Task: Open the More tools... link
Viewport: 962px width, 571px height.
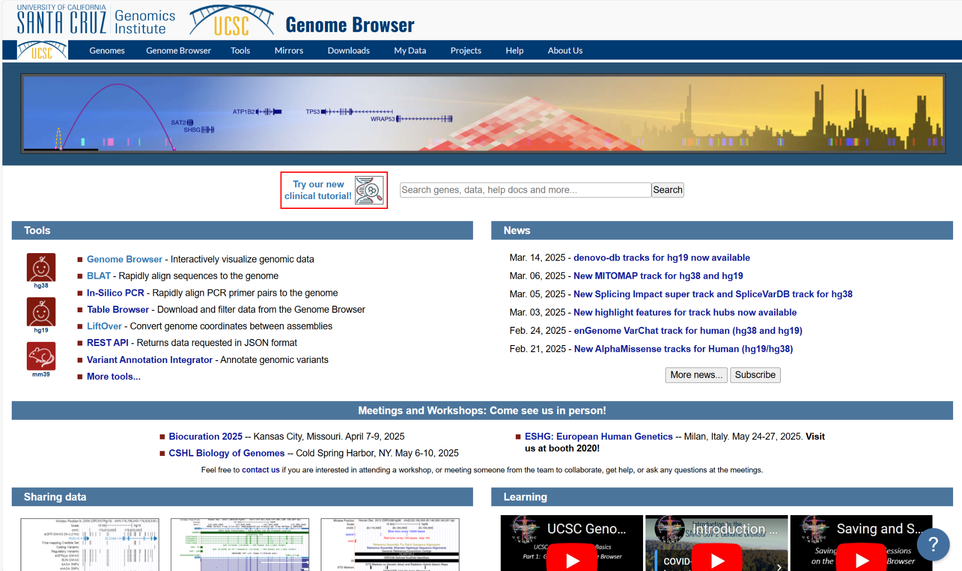Action: 114,377
